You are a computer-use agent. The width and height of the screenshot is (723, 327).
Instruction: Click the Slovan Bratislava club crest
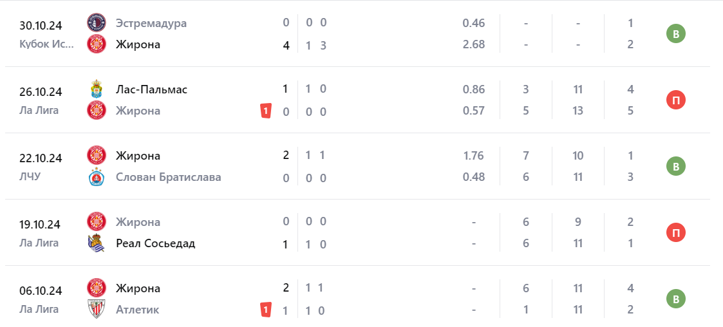click(96, 177)
